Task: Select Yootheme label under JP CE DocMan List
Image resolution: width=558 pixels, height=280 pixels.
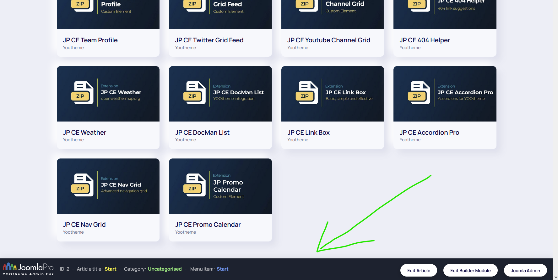Action: click(x=186, y=140)
